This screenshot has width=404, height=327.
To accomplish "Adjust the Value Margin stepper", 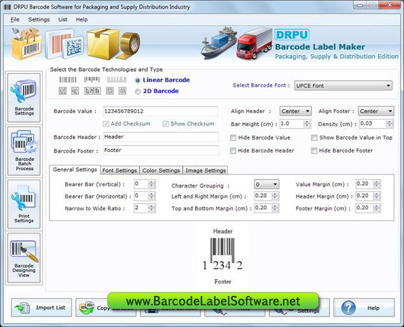I will pyautogui.click(x=376, y=184).
